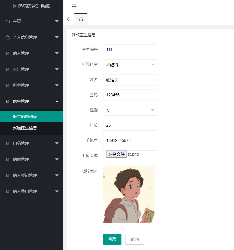
Task: Click the green 修改 button
Action: [112, 239]
